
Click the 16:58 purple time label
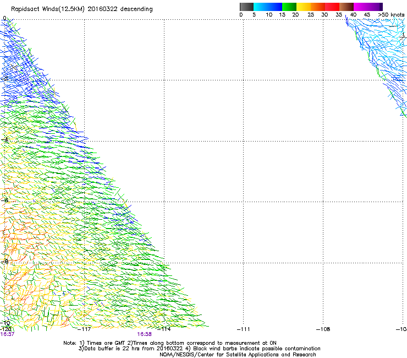click(144, 334)
